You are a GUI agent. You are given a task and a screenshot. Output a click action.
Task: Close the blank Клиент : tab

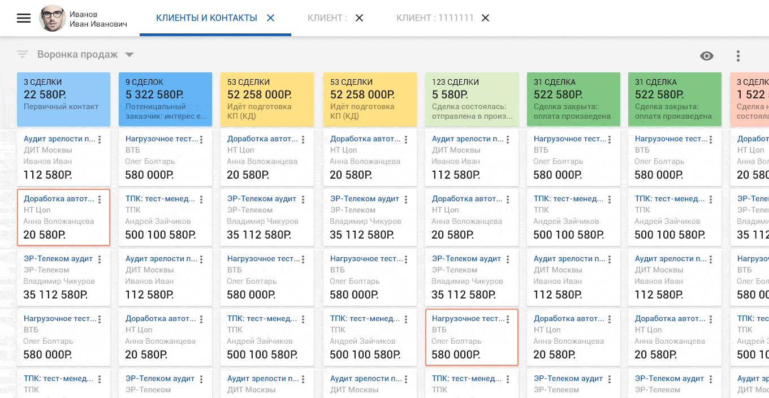click(359, 18)
